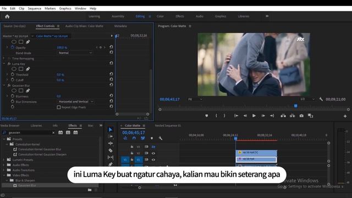
Task: Open the Blend Mode dropdown
Action: [75, 53]
